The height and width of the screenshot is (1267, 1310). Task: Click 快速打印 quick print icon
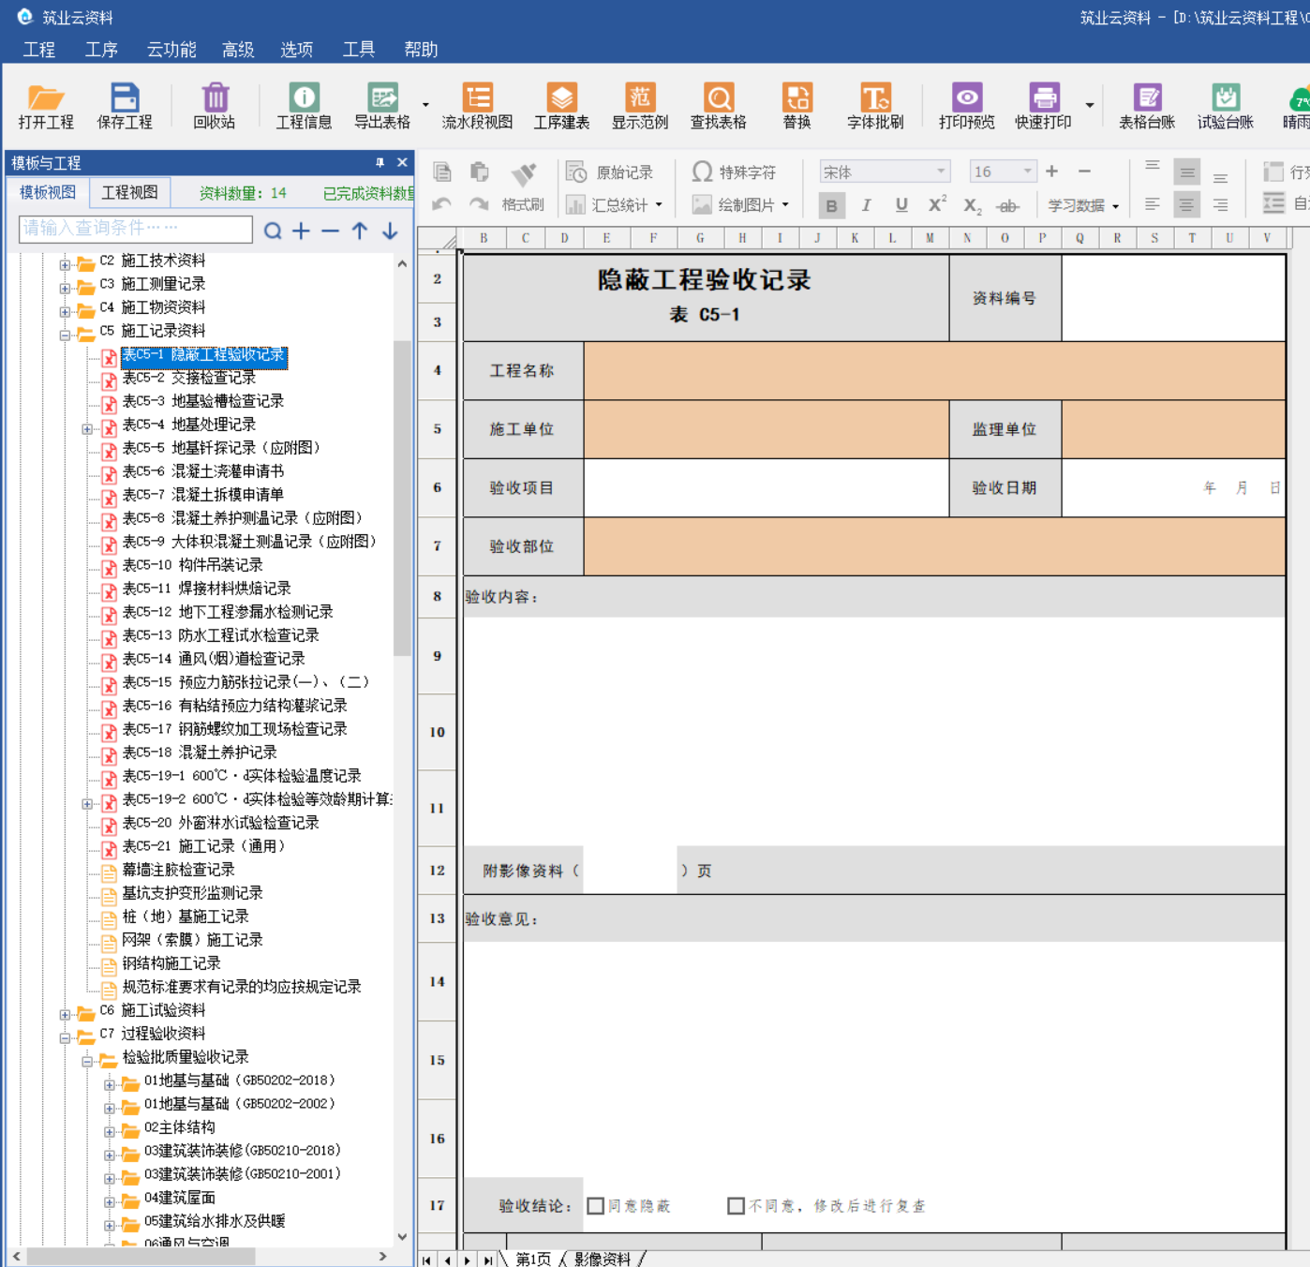[1043, 106]
